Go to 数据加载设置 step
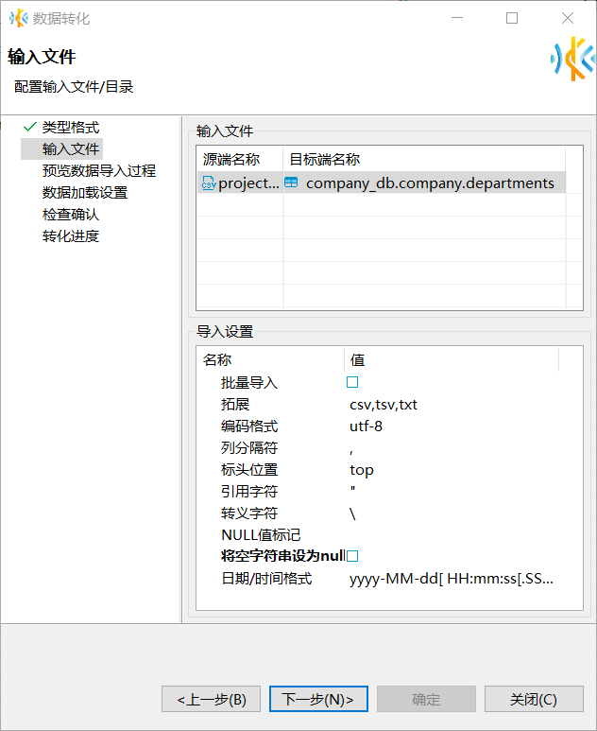 [85, 192]
